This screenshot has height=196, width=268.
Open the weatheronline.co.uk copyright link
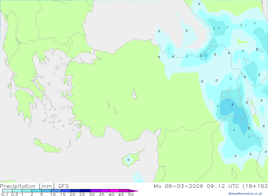pos(245,194)
